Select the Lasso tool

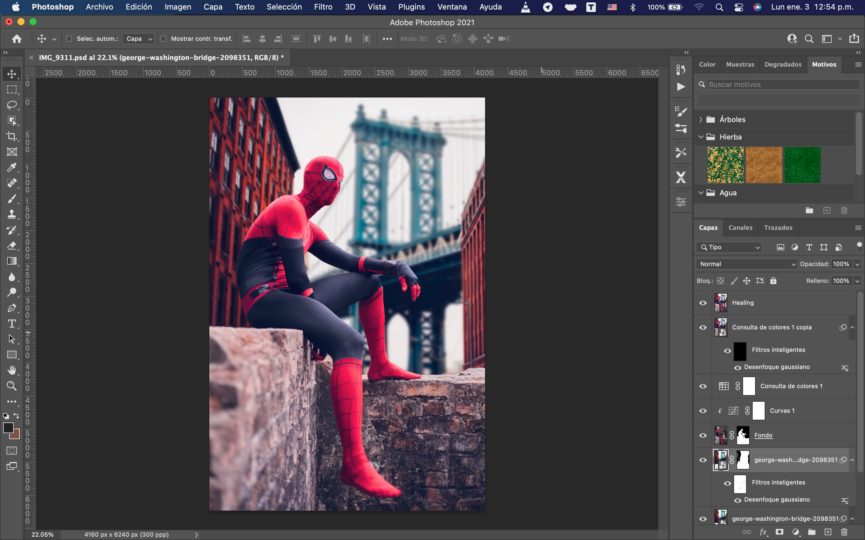pos(12,105)
